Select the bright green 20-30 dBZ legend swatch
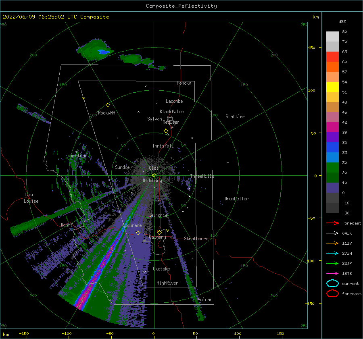The image size is (363, 339). tap(332, 168)
